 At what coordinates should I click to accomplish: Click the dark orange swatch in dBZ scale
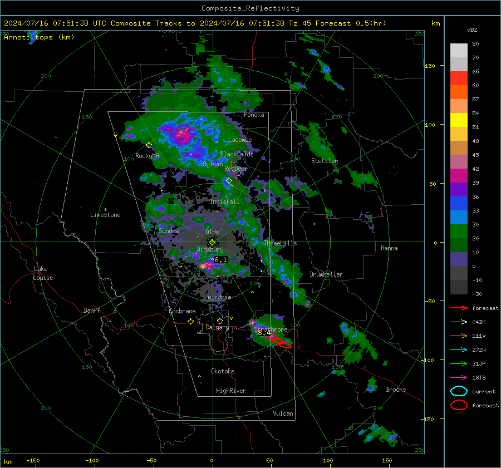459,92
